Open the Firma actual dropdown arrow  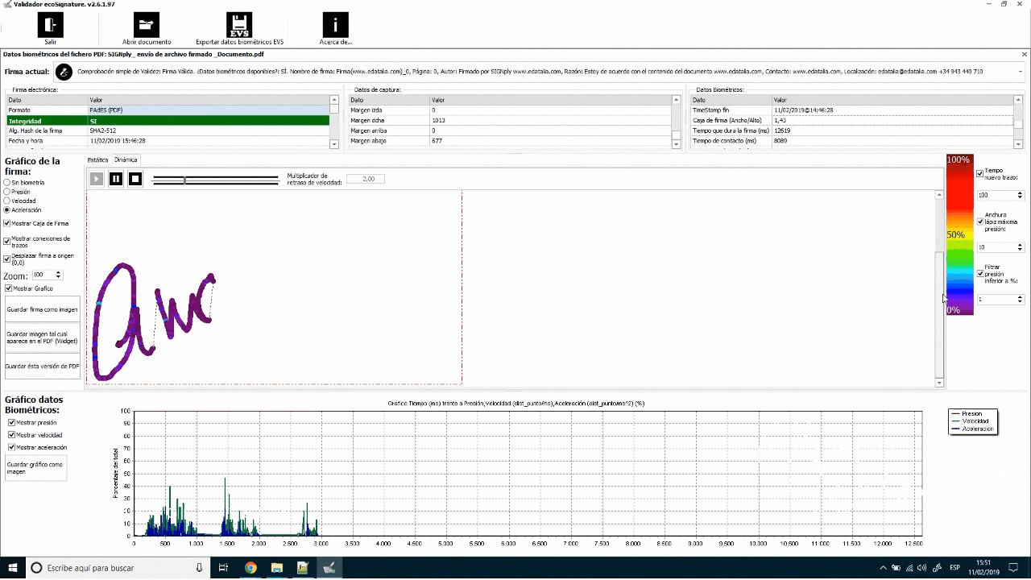tap(1021, 72)
